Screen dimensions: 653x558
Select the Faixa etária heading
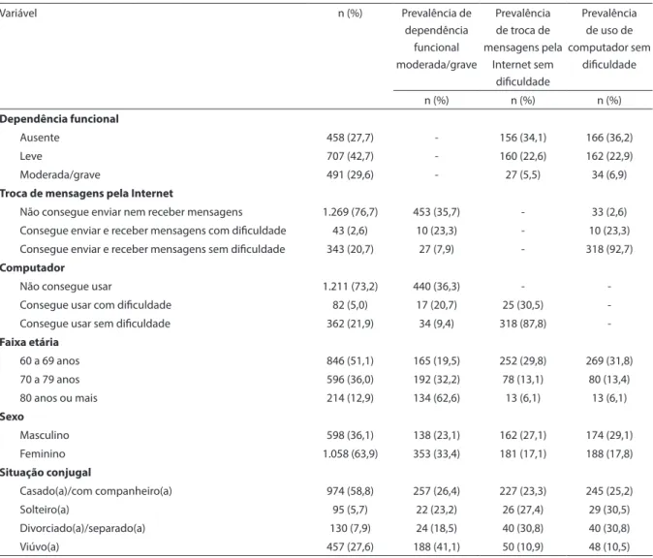coord(29,342)
